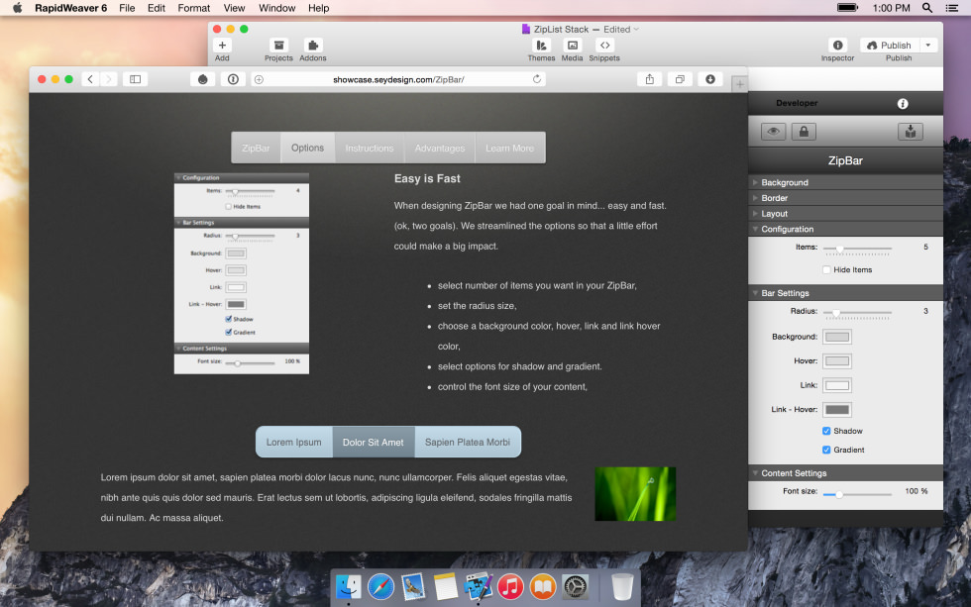Screen dimensions: 971x607
Task: Open the Themes browser icon
Action: point(541,46)
